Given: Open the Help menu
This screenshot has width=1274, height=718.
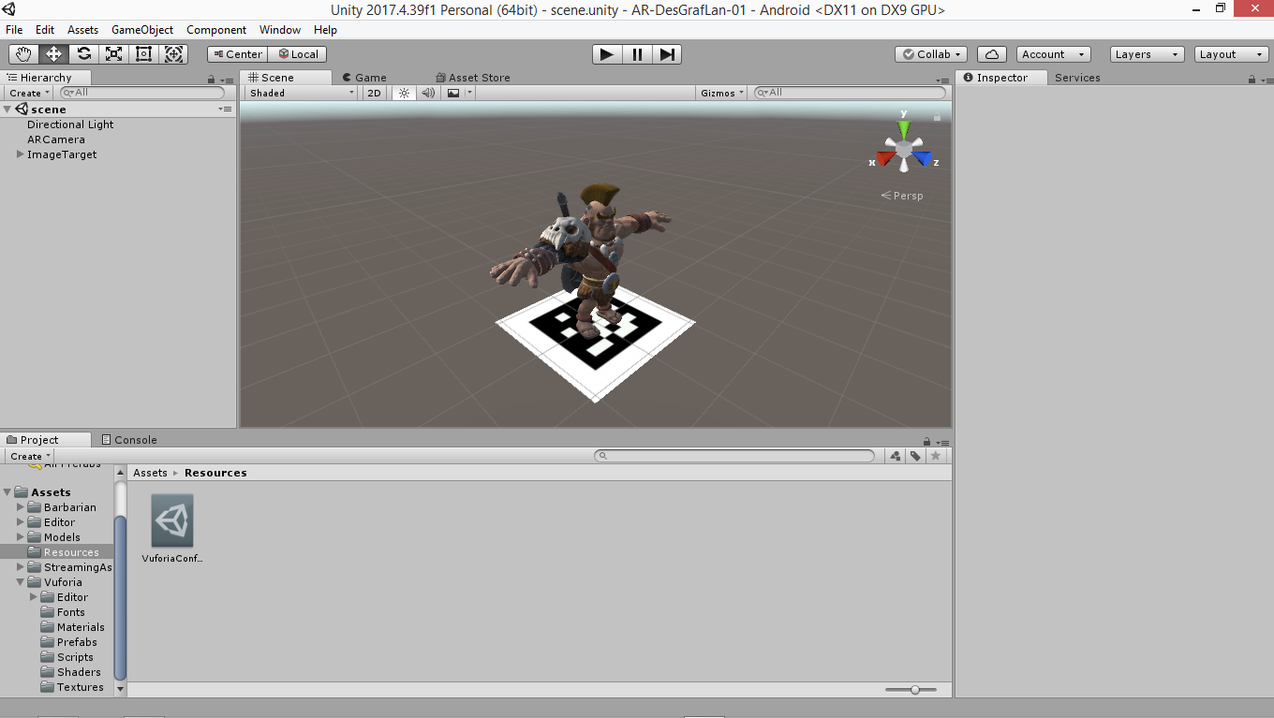Looking at the screenshot, I should click(x=325, y=30).
